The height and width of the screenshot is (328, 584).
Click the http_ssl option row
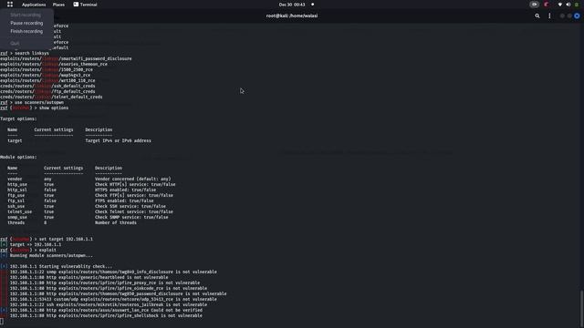tap(81, 190)
